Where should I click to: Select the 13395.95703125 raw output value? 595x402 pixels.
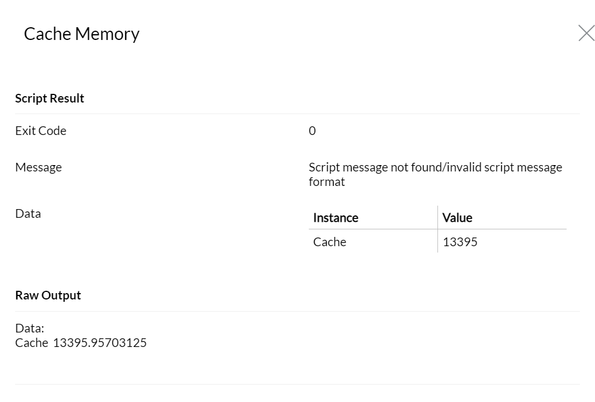(100, 343)
